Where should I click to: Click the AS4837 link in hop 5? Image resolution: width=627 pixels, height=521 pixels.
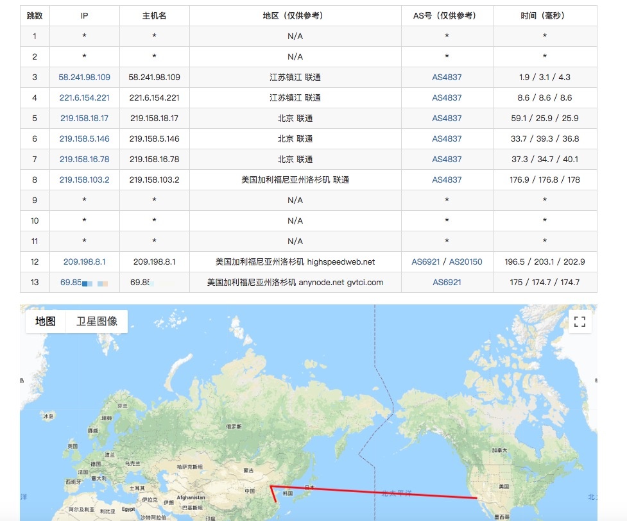pos(447,119)
